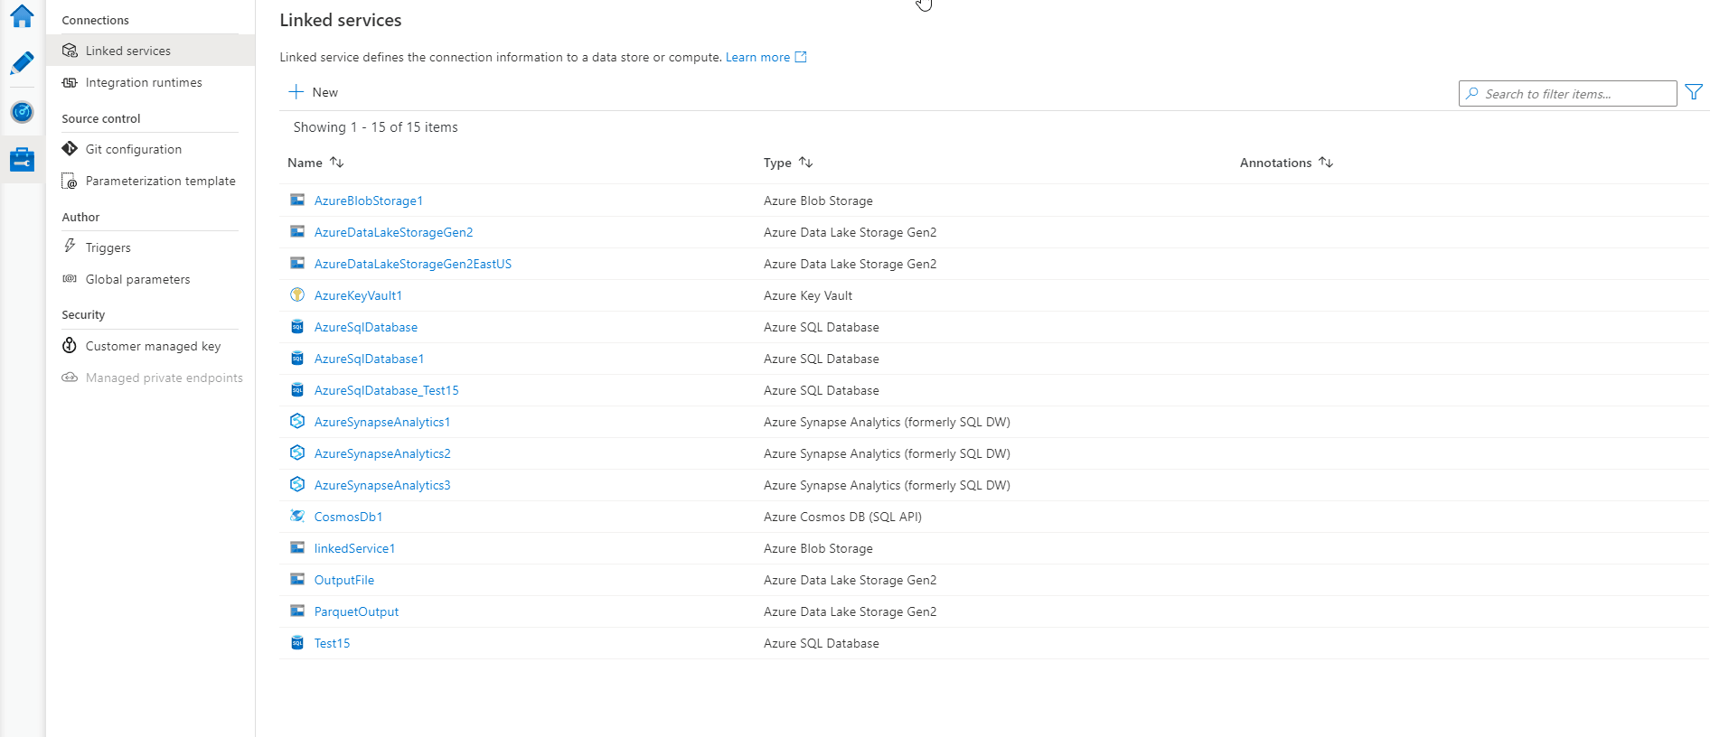Open the AzureKeyVault1 linked service

click(x=358, y=295)
